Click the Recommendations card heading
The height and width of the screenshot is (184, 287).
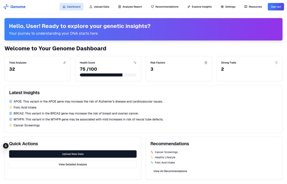click(x=170, y=143)
